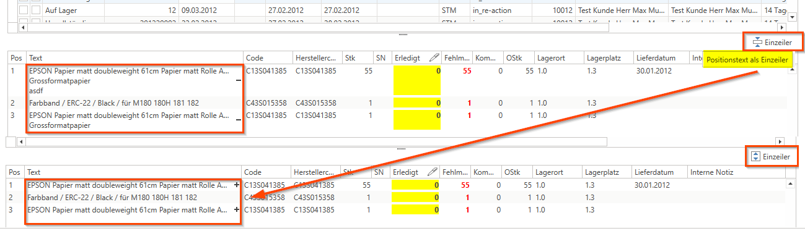Edit yellow Erledigt cell of expanded position 1

pyautogui.click(x=416, y=80)
